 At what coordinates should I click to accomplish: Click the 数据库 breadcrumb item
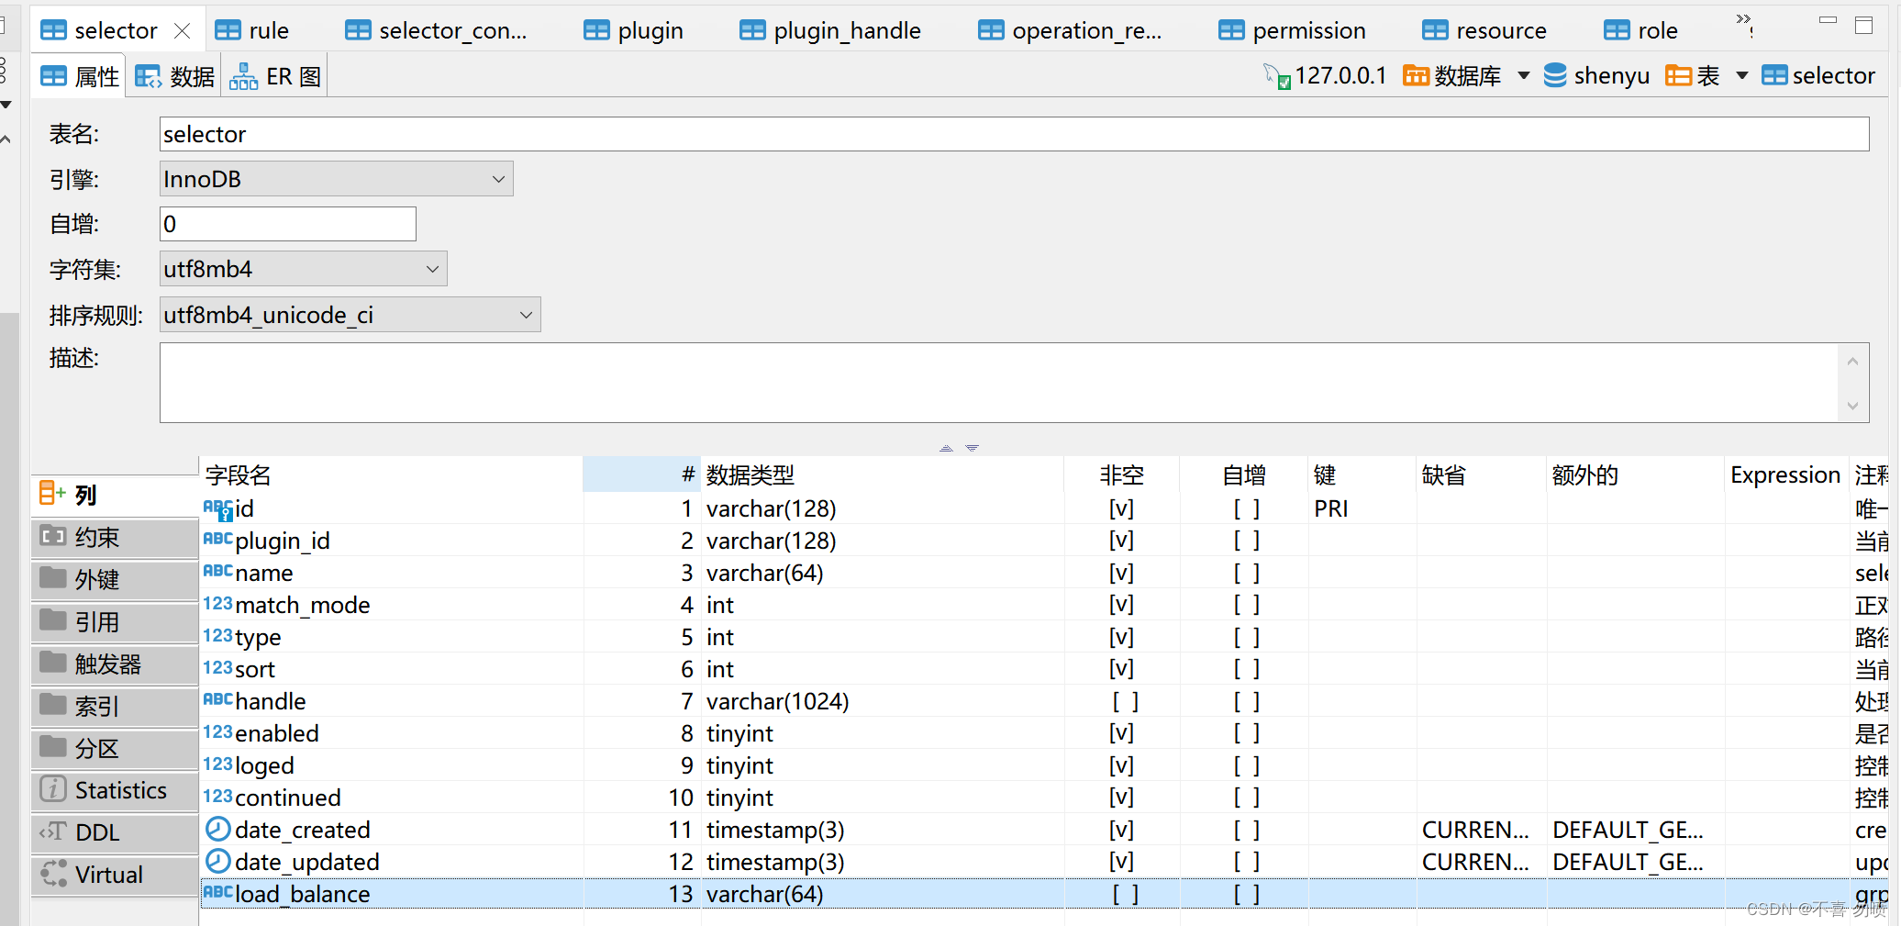pyautogui.click(x=1452, y=75)
